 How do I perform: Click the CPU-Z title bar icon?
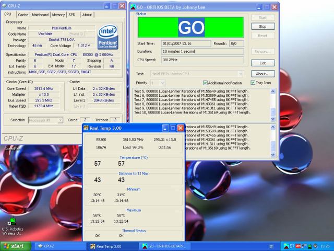coord(4,6)
